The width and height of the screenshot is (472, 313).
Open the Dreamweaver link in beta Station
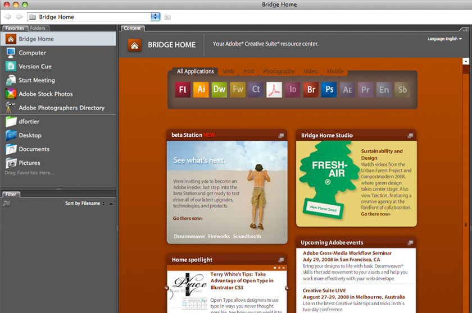(189, 236)
